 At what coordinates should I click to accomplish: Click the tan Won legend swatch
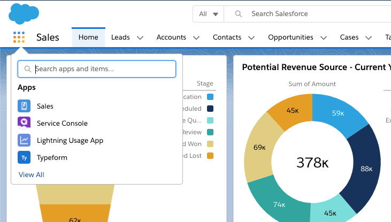pos(210,144)
